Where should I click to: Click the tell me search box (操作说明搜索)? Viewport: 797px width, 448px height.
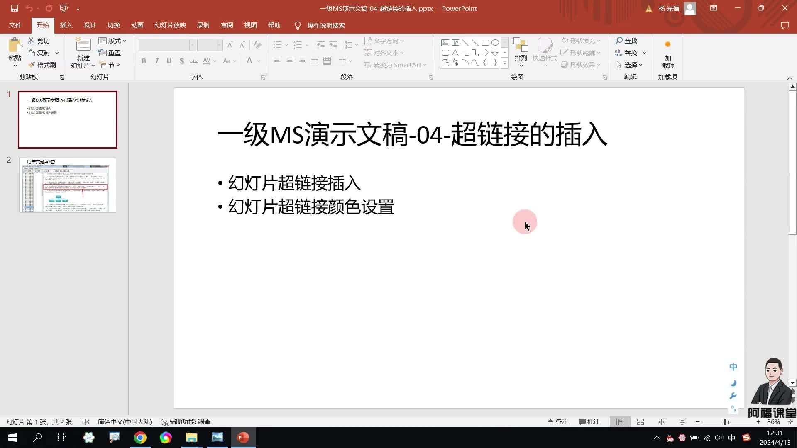[326, 25]
